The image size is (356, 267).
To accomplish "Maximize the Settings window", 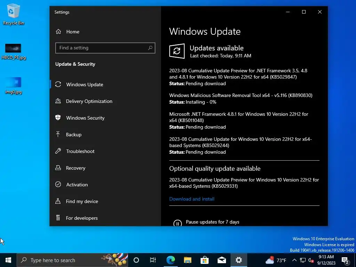I will pos(304,12).
